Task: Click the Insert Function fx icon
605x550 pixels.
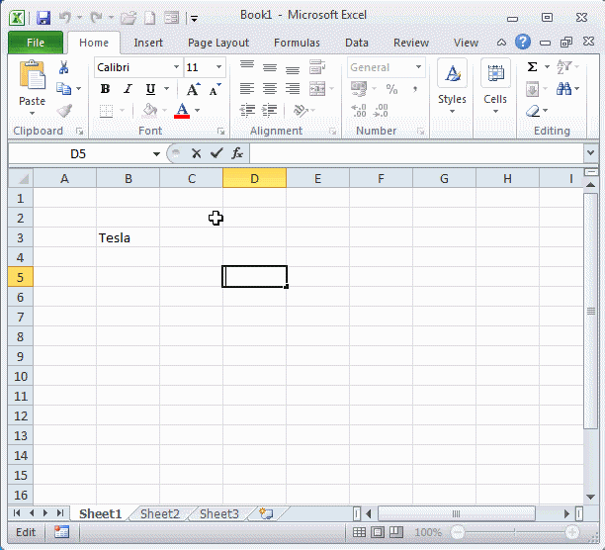Action: click(237, 153)
